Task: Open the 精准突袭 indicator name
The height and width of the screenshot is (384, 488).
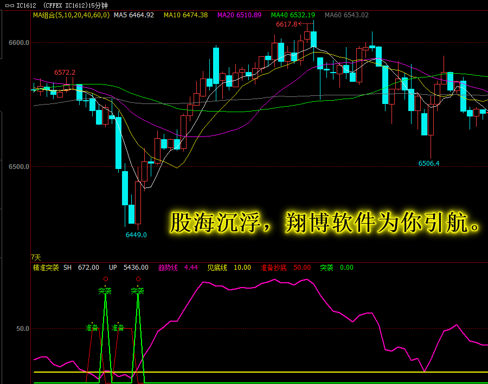Action: click(x=46, y=268)
